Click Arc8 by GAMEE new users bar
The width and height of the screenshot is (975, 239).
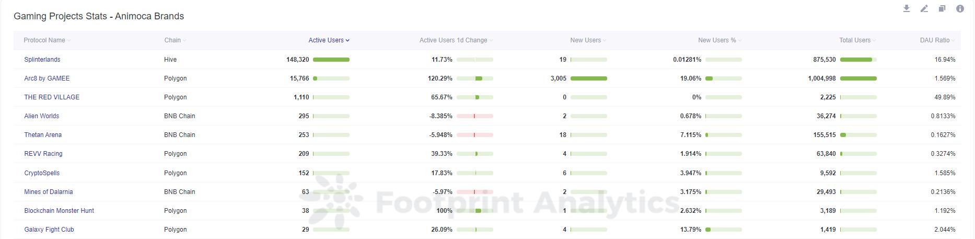(589, 78)
